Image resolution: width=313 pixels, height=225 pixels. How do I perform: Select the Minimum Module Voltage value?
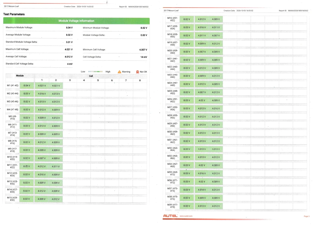click(144, 28)
